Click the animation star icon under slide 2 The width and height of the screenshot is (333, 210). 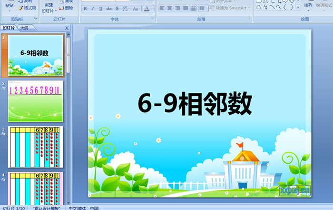(x=3, y=88)
